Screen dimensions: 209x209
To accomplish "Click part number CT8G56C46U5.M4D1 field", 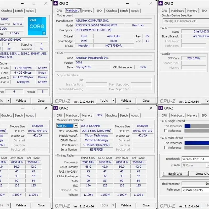I will coord(96,145).
